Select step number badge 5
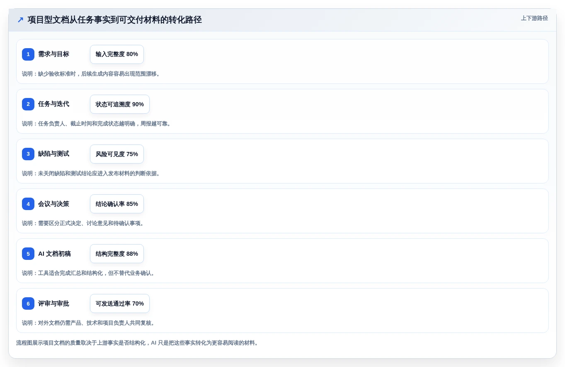This screenshot has width=565, height=367. pyautogui.click(x=28, y=254)
